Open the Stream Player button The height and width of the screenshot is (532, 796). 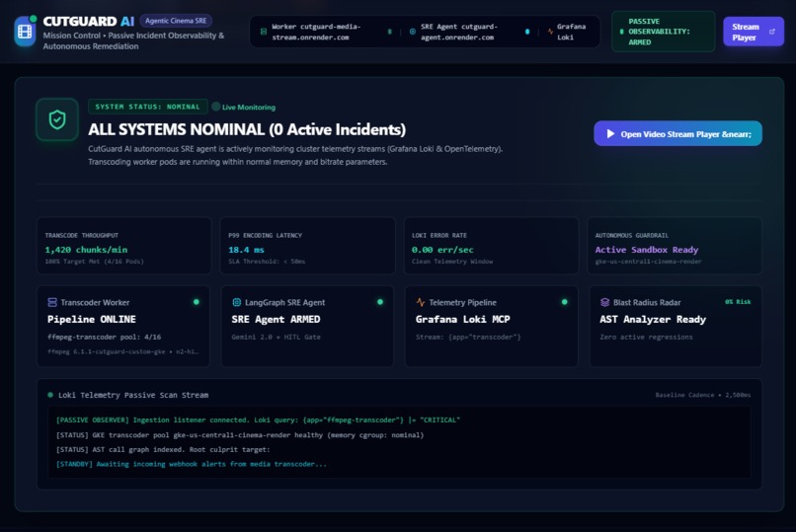pyautogui.click(x=754, y=32)
